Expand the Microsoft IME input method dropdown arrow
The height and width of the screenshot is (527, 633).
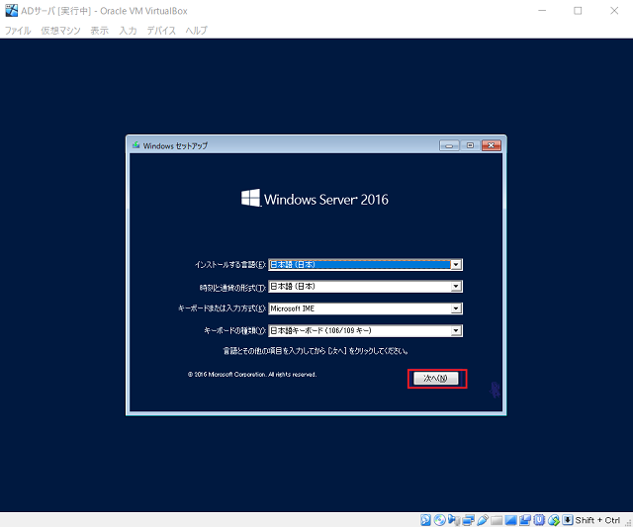pyautogui.click(x=456, y=308)
